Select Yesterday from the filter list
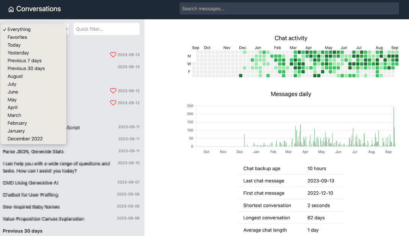 pos(18,53)
